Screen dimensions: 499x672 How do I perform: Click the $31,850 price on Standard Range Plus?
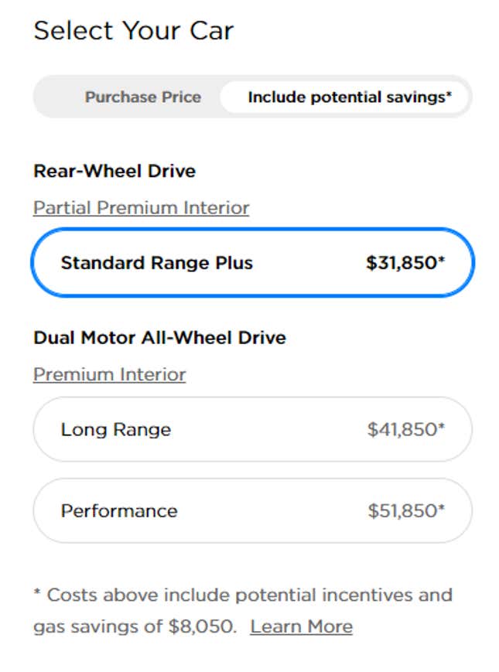pos(405,263)
